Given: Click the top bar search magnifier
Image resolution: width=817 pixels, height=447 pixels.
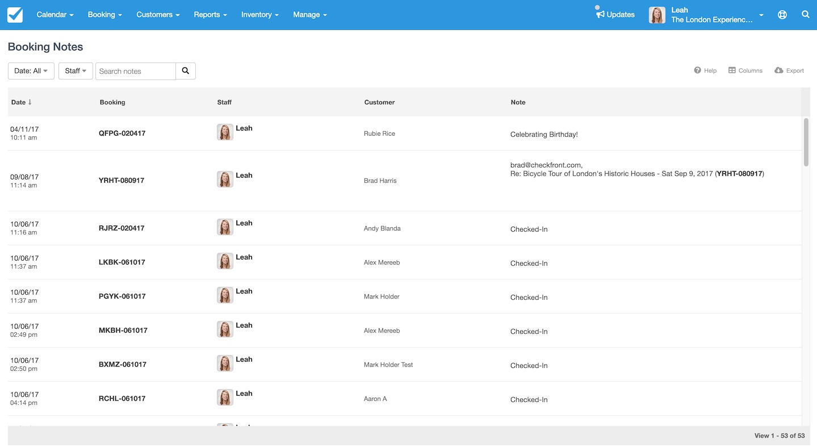Looking at the screenshot, I should (806, 15).
